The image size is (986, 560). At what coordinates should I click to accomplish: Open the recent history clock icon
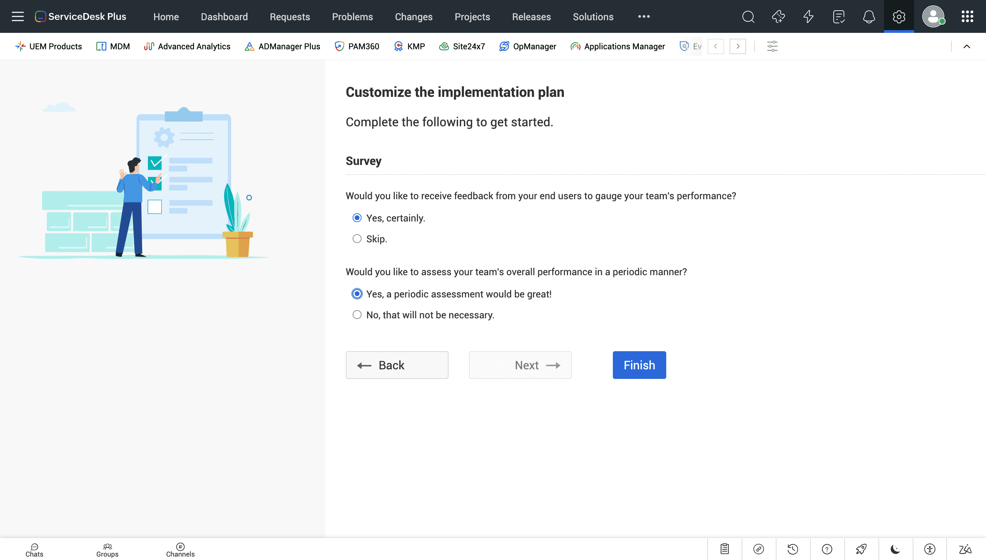point(793,549)
